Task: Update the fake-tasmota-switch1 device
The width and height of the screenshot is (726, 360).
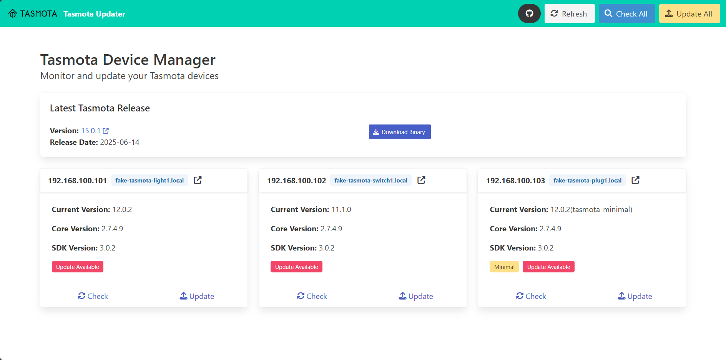Action: [415, 296]
